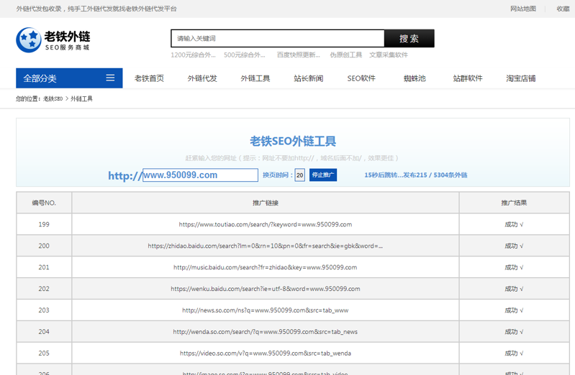
Task: Open the 站长新闻 nav item
Action: tap(309, 78)
